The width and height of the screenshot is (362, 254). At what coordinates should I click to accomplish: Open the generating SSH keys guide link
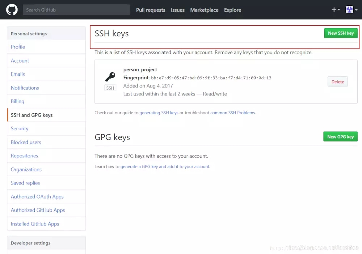(x=159, y=113)
